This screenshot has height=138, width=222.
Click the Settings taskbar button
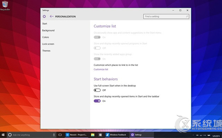pyautogui.click(x=141, y=135)
